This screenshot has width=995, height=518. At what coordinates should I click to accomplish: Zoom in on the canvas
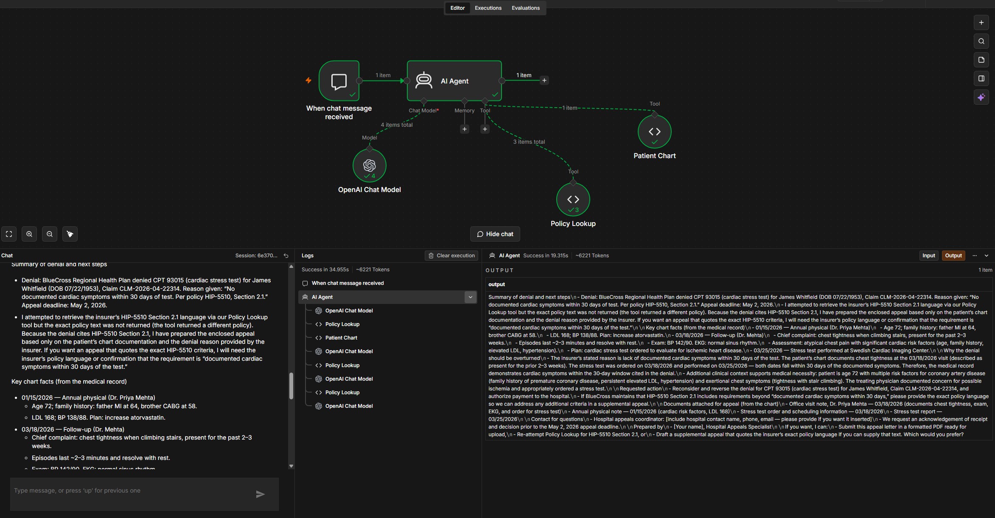coord(29,234)
